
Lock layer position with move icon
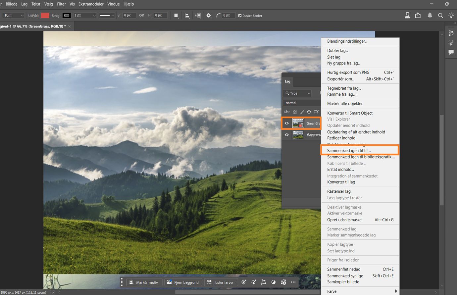coord(309,112)
